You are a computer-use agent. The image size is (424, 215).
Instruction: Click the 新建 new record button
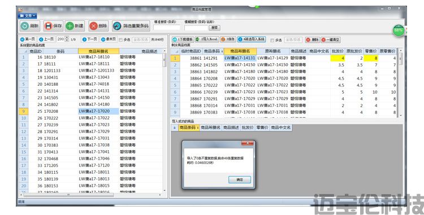pos(75,26)
